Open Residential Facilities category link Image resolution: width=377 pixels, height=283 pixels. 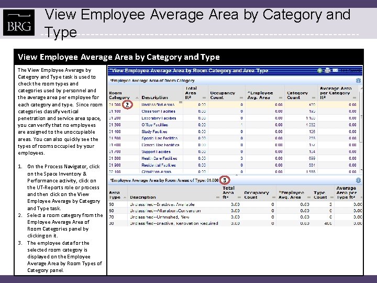(x=159, y=165)
